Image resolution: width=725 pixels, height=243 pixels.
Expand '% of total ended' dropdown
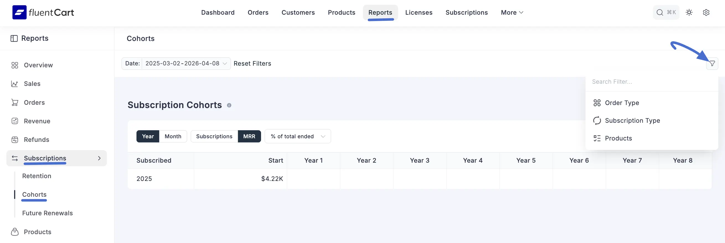298,136
